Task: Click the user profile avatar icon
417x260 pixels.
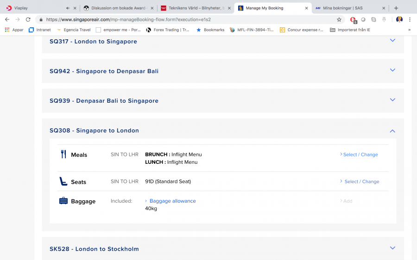Action: (x=399, y=19)
